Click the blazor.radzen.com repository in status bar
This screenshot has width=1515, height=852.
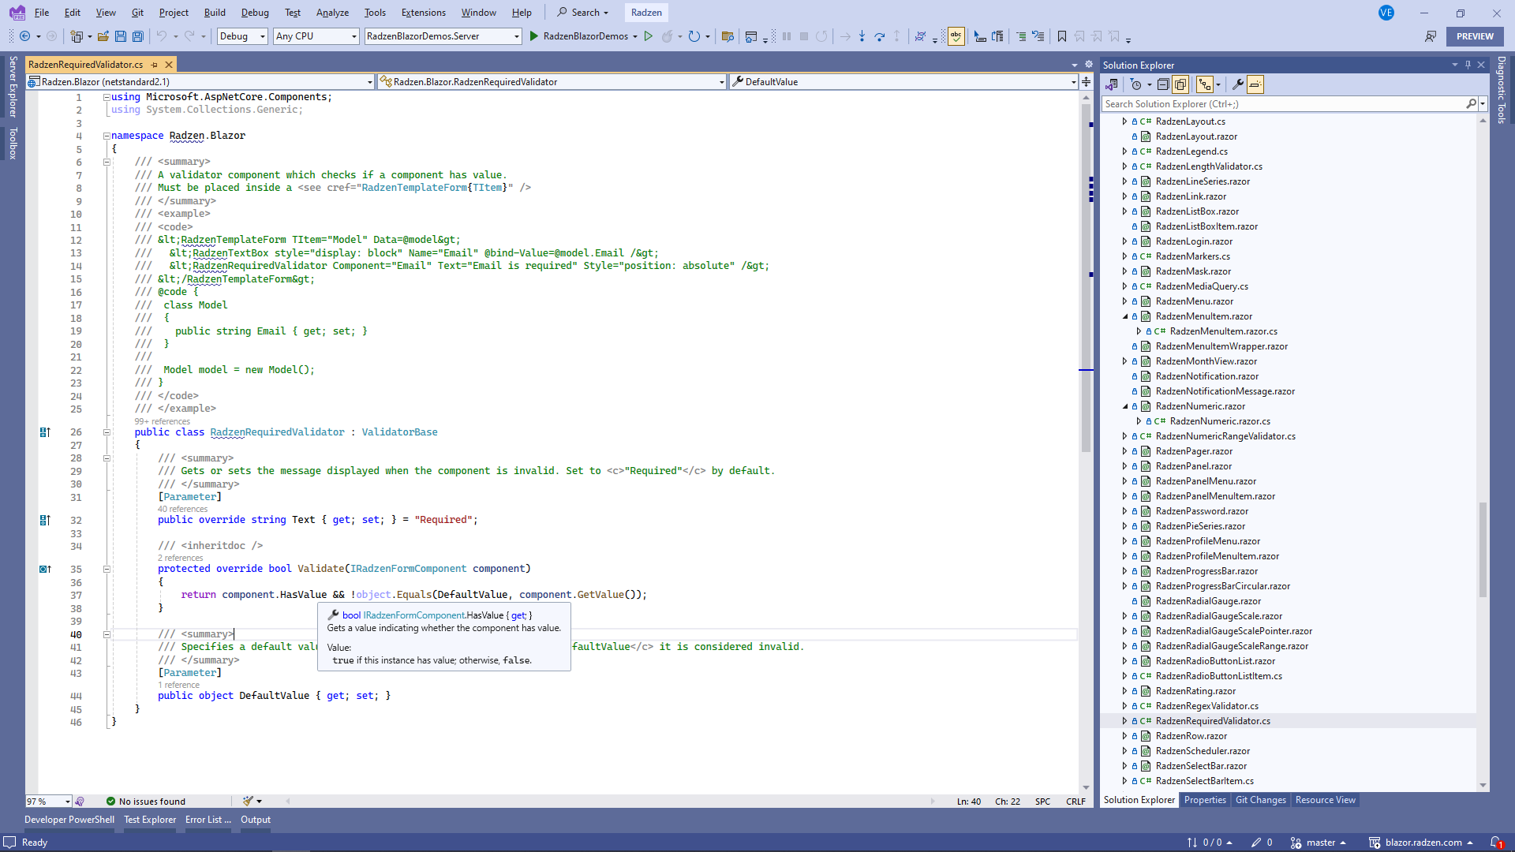(1422, 843)
